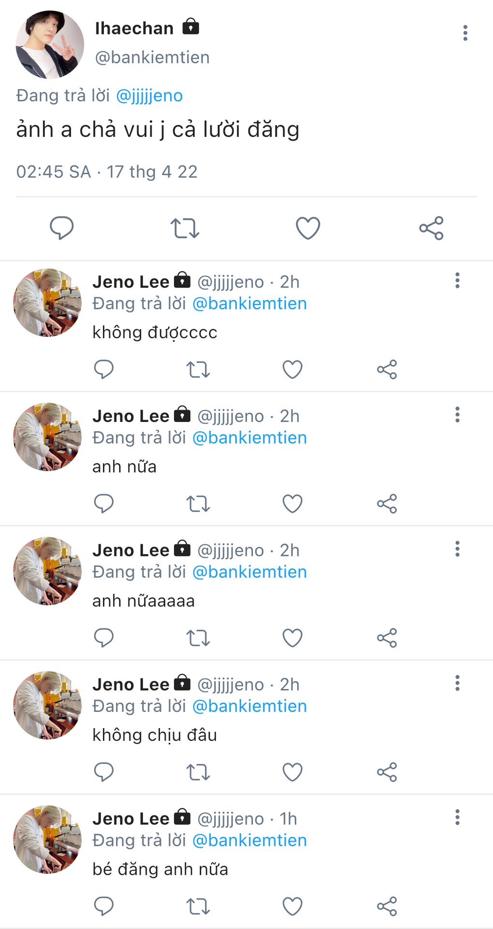The height and width of the screenshot is (929, 493).
Task: Open options menu for "anh nữaaaaa" reply
Action: (x=457, y=549)
